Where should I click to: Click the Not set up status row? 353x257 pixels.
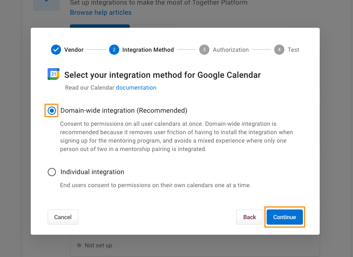coord(98,245)
